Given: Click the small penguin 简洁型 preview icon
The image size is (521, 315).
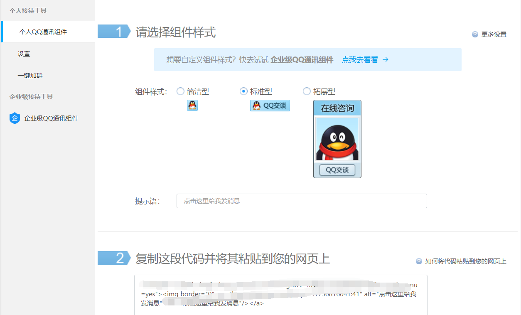Looking at the screenshot, I should 192,106.
